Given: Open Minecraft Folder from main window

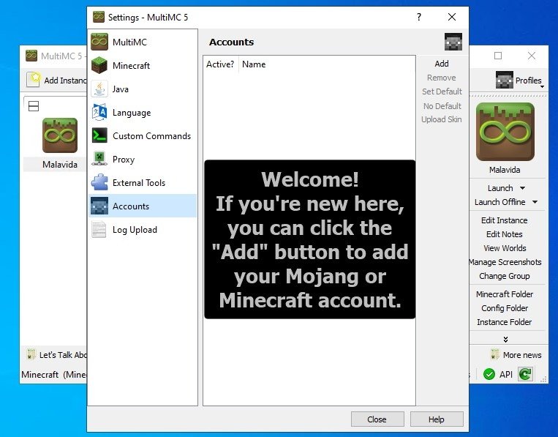Looking at the screenshot, I should 505,294.
